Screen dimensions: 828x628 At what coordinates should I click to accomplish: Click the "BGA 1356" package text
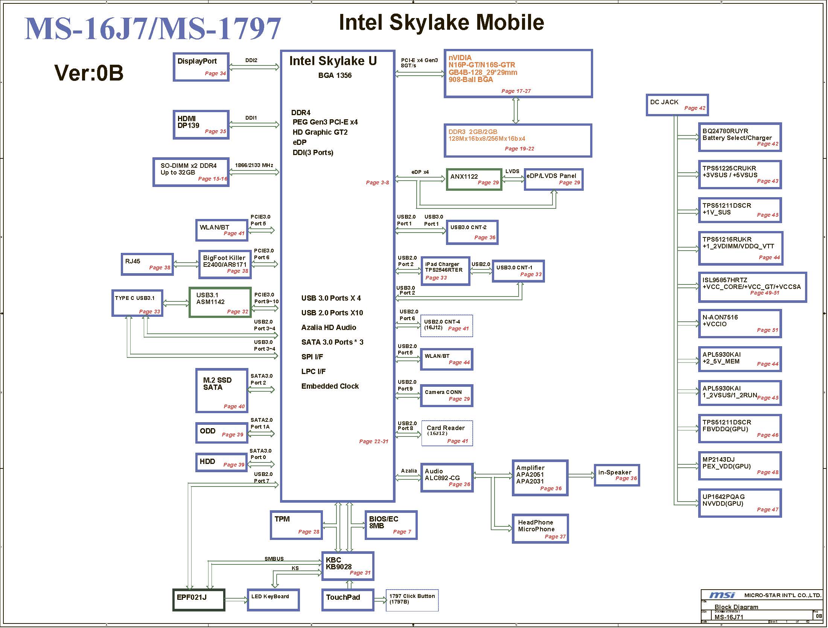click(x=335, y=75)
